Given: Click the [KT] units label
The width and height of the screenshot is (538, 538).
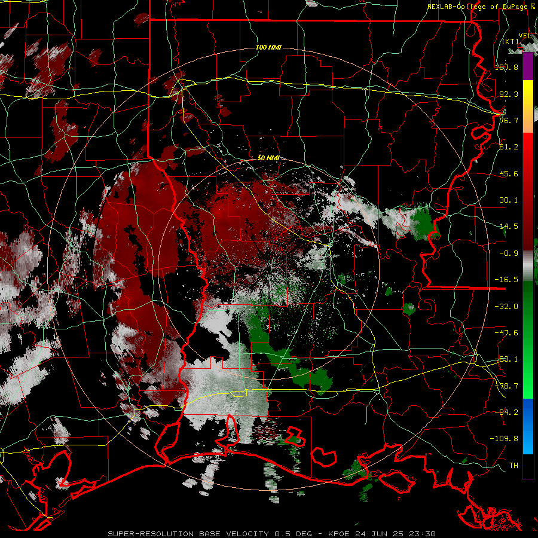Looking at the screenshot, I should tap(511, 41).
